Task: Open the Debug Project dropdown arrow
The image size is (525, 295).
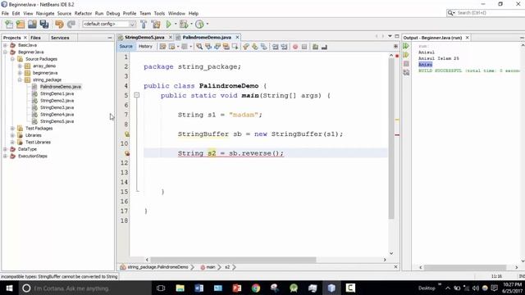Action: pyautogui.click(x=191, y=24)
